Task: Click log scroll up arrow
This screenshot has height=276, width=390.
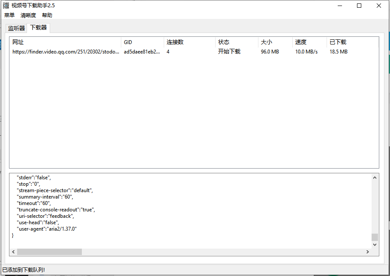Action: click(x=375, y=178)
